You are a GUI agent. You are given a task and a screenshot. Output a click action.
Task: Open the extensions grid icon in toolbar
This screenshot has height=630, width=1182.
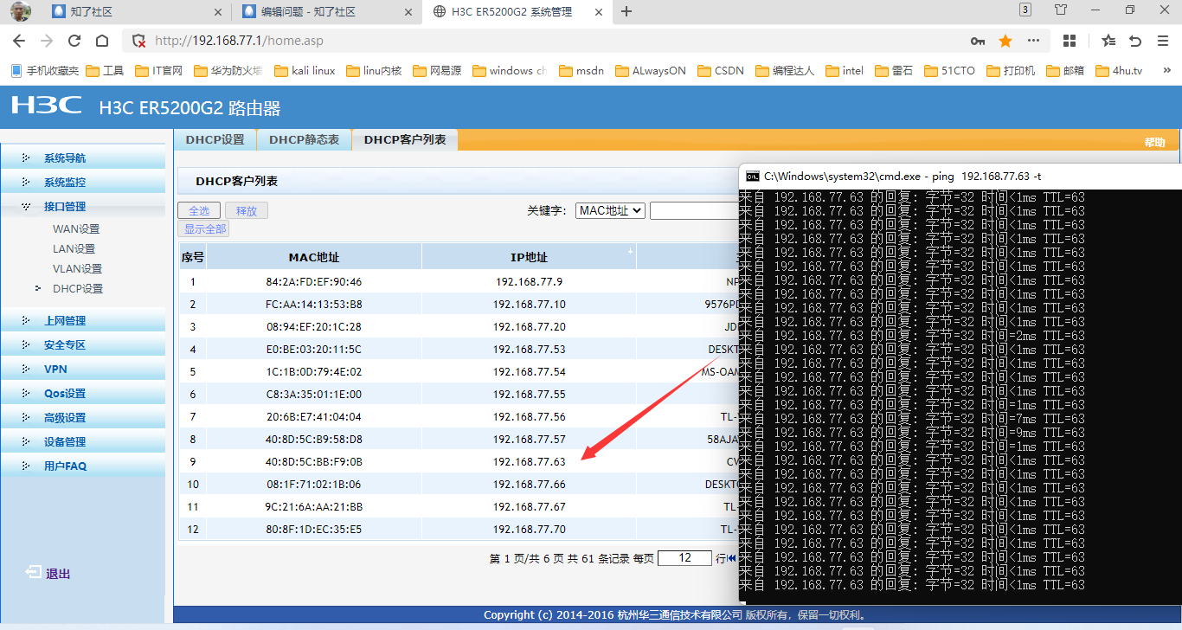[1070, 41]
